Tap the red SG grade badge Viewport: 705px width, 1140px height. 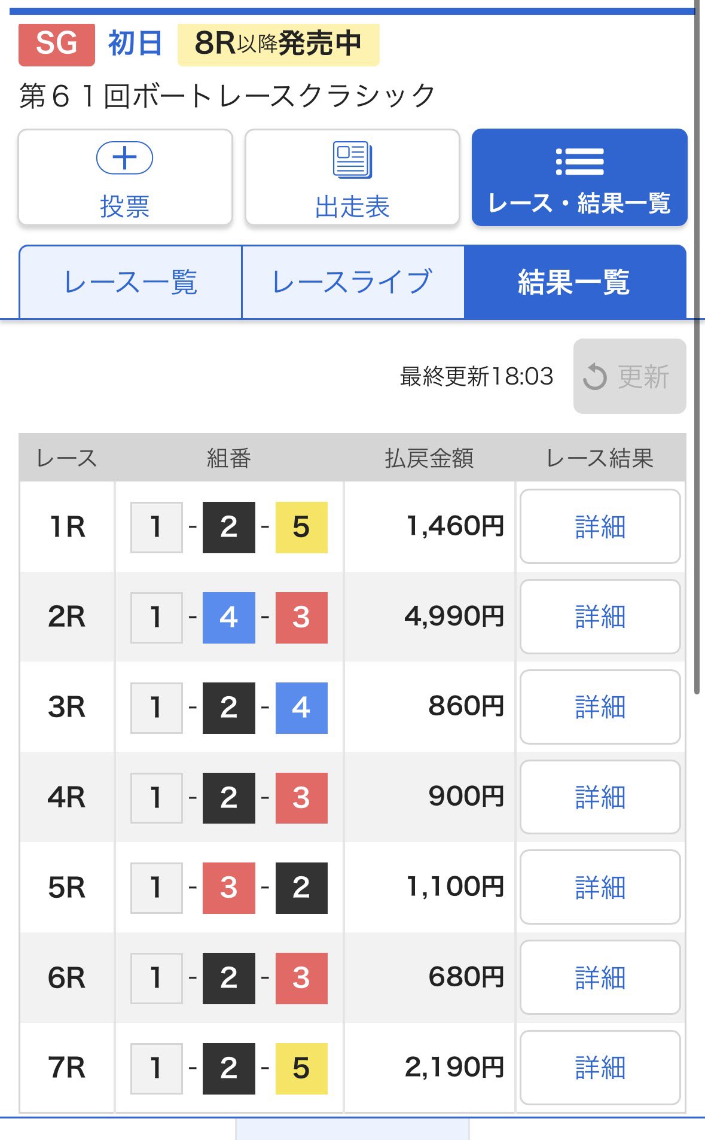[57, 44]
